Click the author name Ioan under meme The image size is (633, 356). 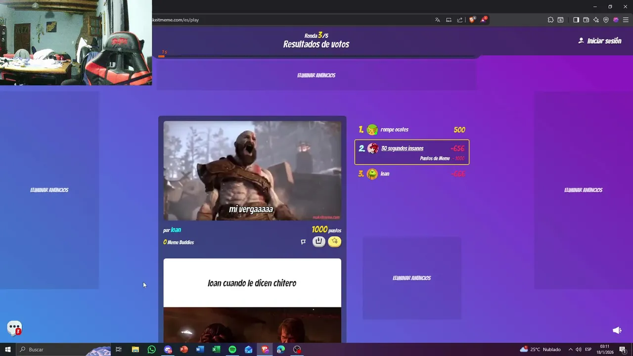[x=176, y=230]
